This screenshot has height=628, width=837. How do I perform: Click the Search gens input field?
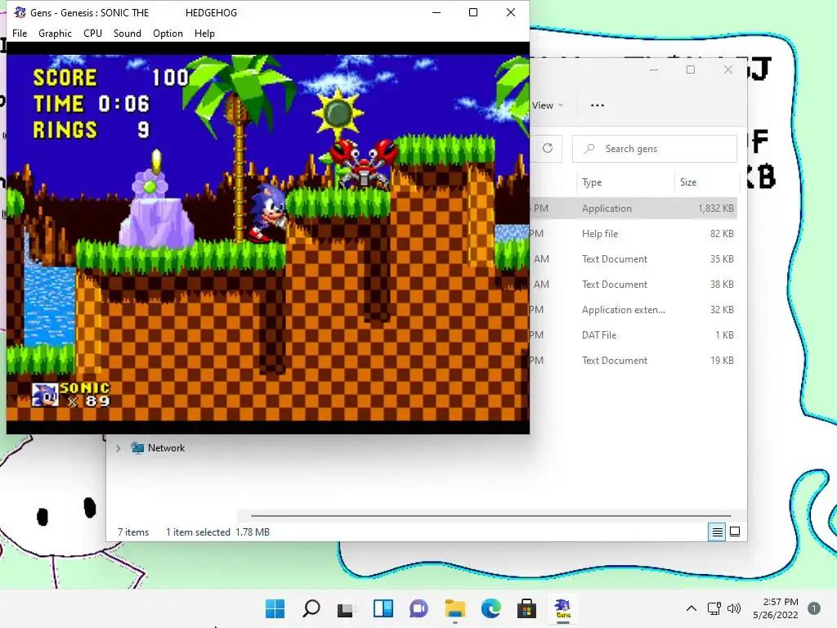pyautogui.click(x=655, y=149)
